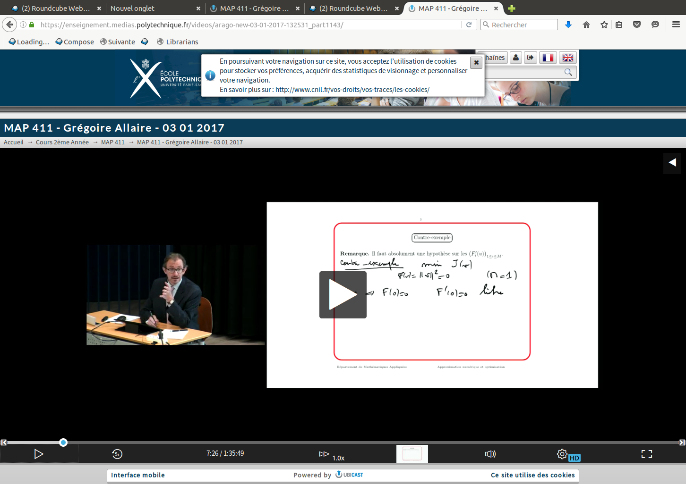Screen dimensions: 686x484
Task: Click the large play button overlay on video
Action: tap(343, 295)
